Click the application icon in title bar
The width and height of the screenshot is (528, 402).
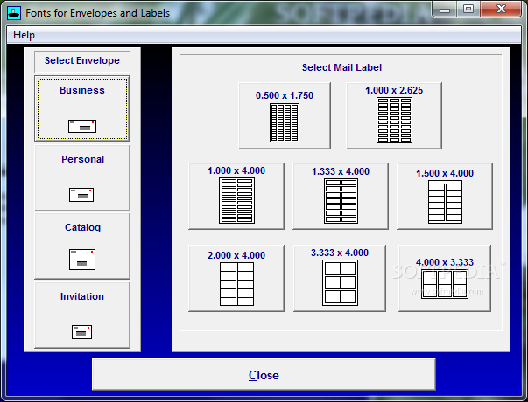point(14,13)
